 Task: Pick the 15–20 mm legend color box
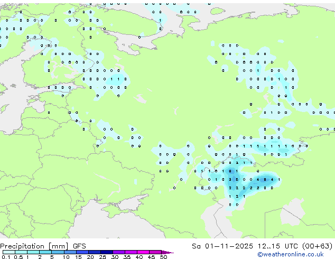pos(82,252)
